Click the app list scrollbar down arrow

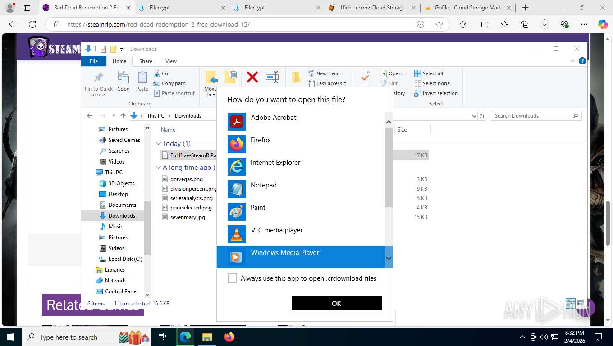click(x=389, y=259)
